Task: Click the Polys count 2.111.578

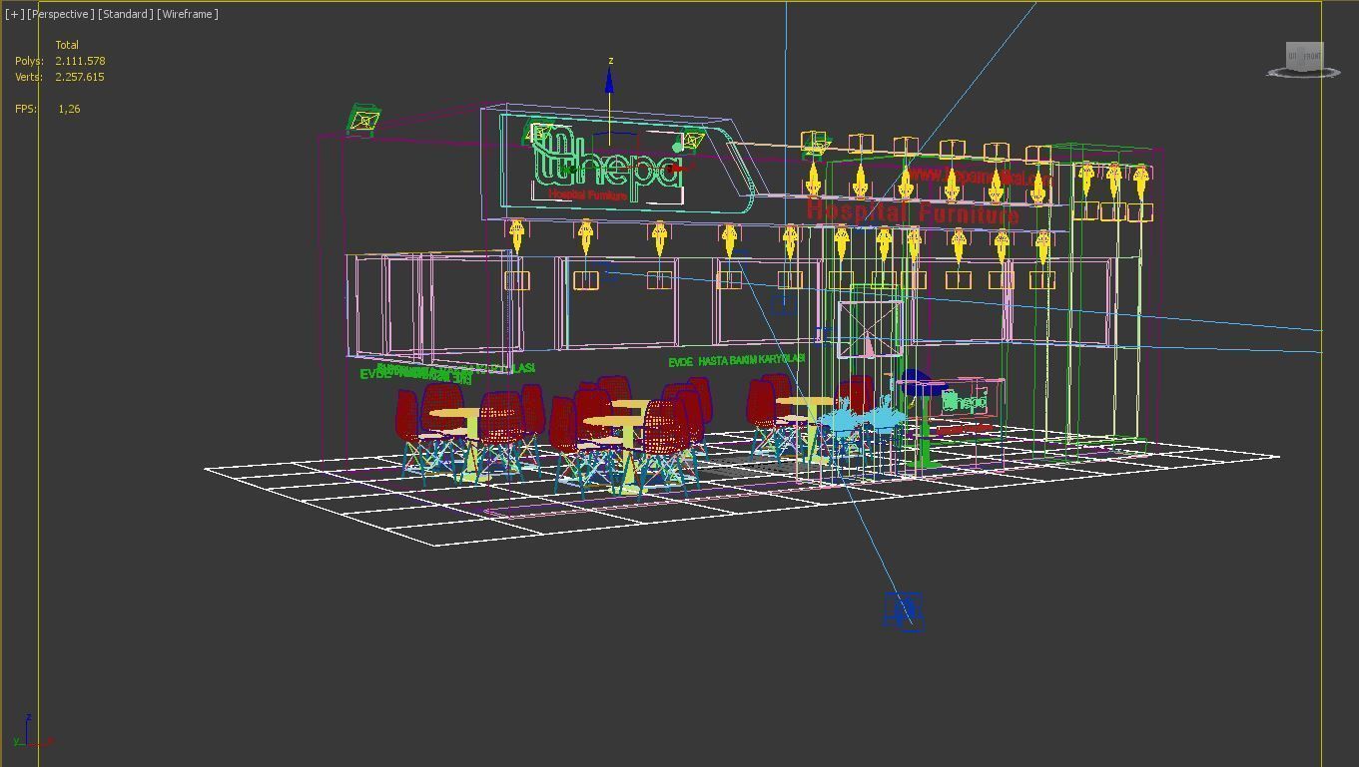Action: (80, 61)
